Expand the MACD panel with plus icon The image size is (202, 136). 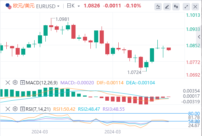[x=22, y=82]
